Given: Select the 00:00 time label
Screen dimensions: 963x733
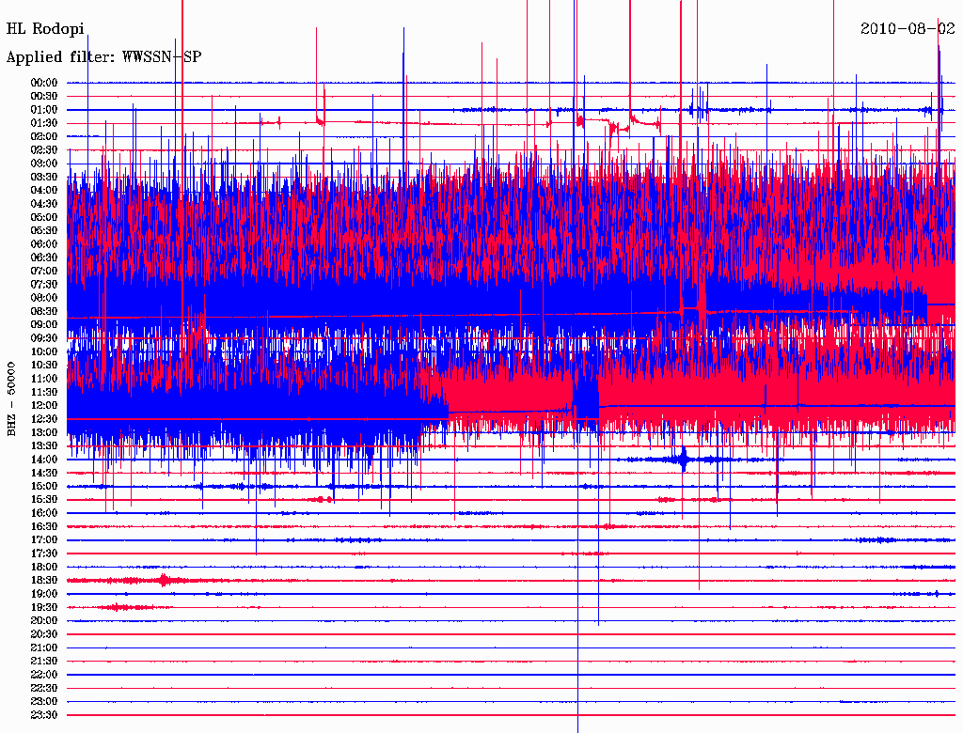Looking at the screenshot, I should pyautogui.click(x=44, y=83).
